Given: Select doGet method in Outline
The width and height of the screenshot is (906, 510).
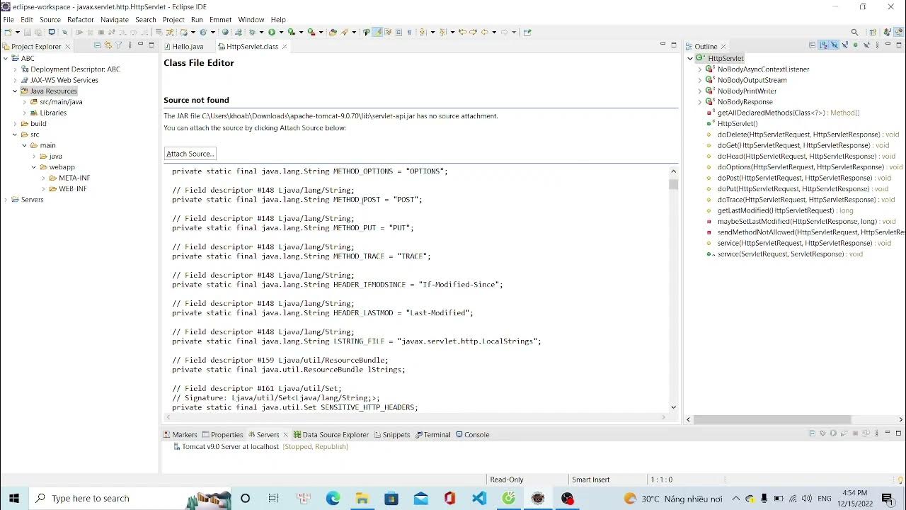Looking at the screenshot, I should coord(803,145).
